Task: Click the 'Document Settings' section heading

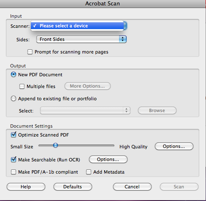Action: point(31,126)
